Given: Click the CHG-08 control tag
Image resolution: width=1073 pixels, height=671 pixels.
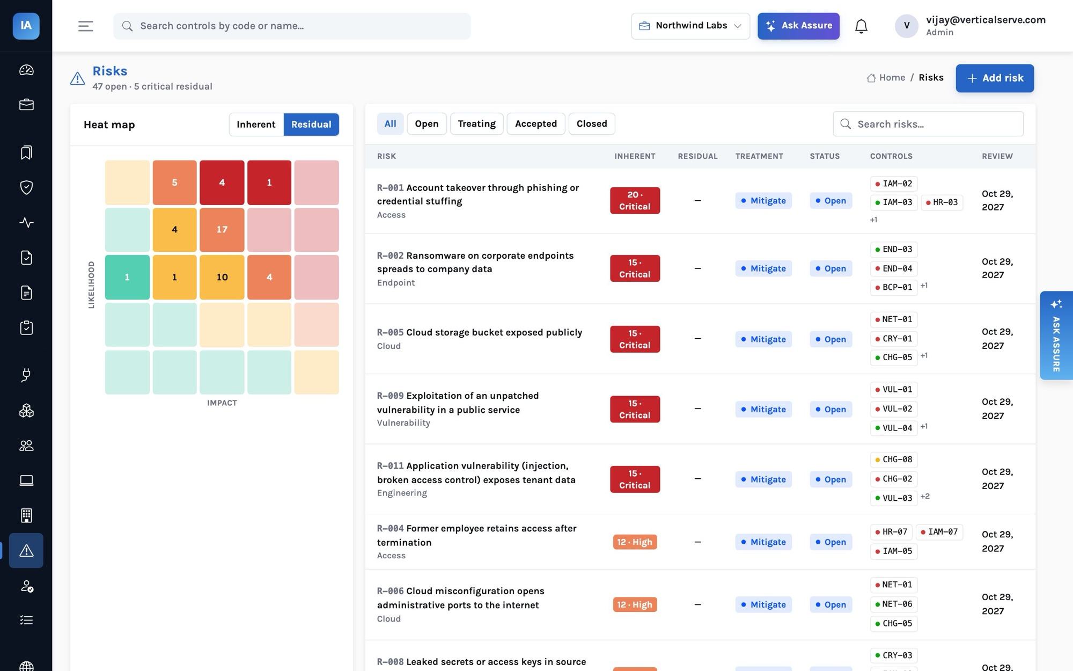Looking at the screenshot, I should point(894,460).
